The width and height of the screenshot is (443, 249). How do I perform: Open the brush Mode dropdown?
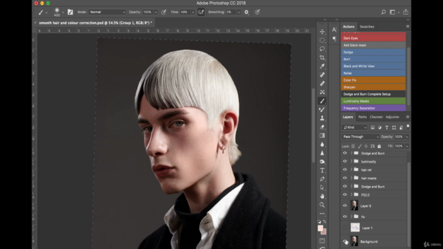pos(107,12)
